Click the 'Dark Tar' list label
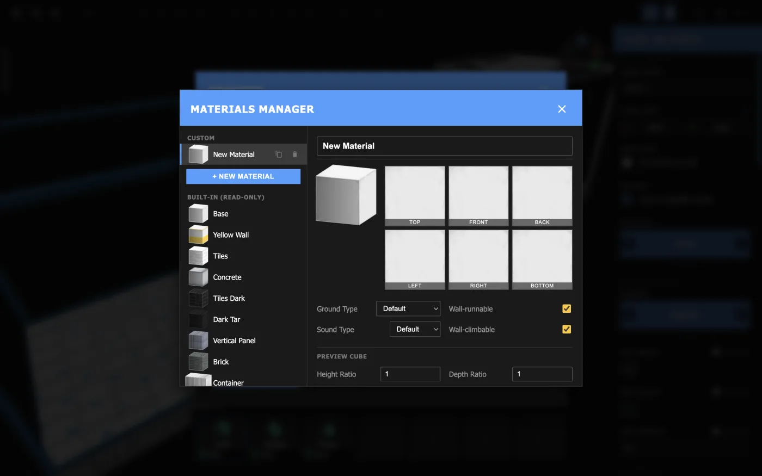Image resolution: width=762 pixels, height=476 pixels. pos(226,320)
